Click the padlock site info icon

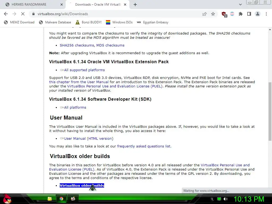click(x=33, y=14)
